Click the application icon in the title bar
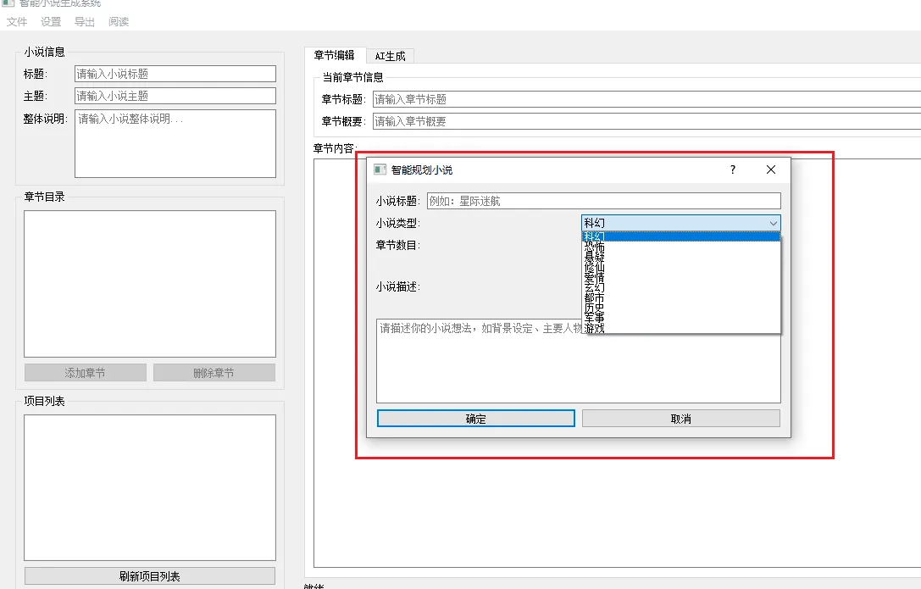The image size is (921, 589). point(8,3)
